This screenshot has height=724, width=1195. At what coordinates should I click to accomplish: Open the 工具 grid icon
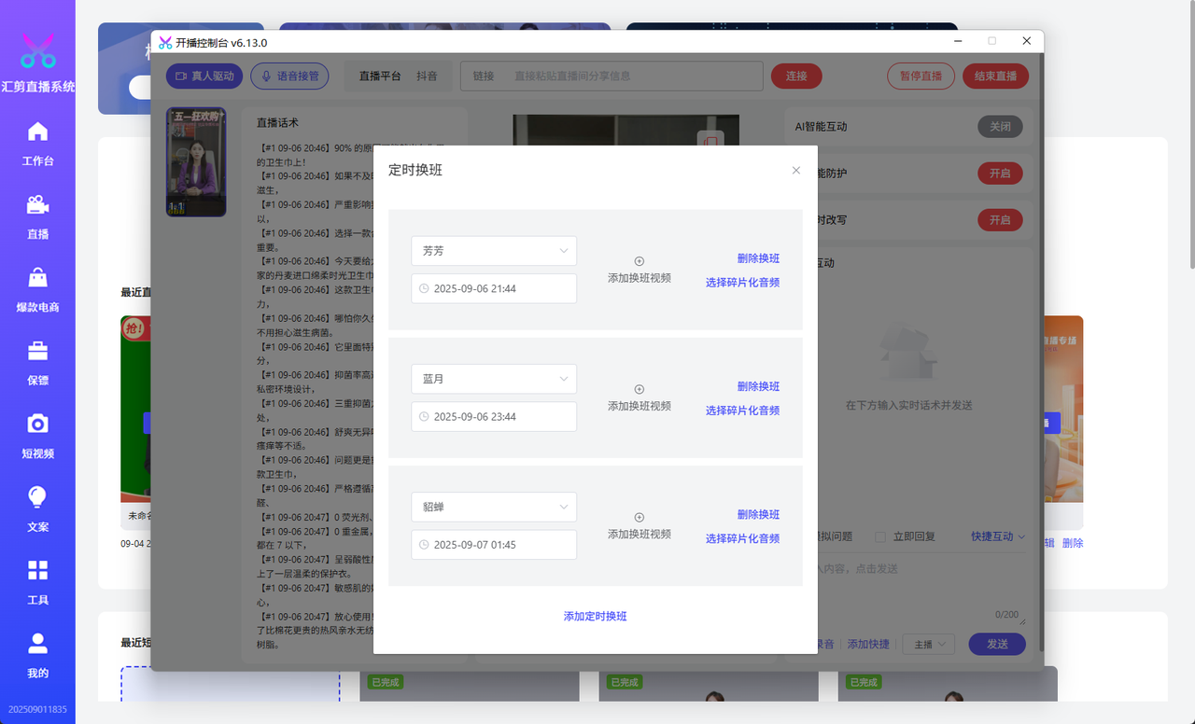[37, 570]
